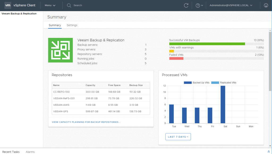Image resolution: width=272 pixels, height=154 pixels.
Task: Click the Saturday bar in the chart
Action: [223, 104]
